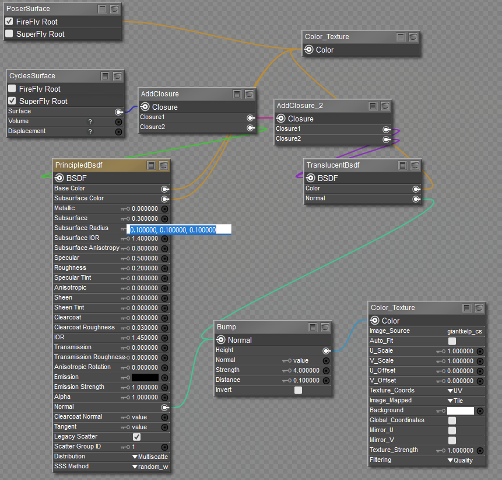Viewport: 502px width, 480px height.
Task: Open Filtering Quality dropdown
Action: click(460, 461)
